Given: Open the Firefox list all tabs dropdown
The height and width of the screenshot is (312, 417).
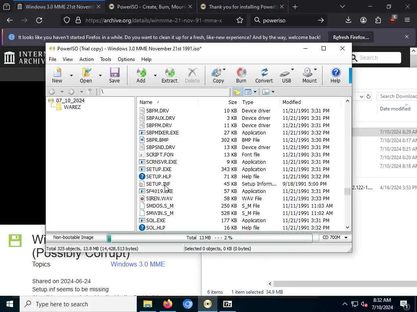Looking at the screenshot, I should [342, 6].
